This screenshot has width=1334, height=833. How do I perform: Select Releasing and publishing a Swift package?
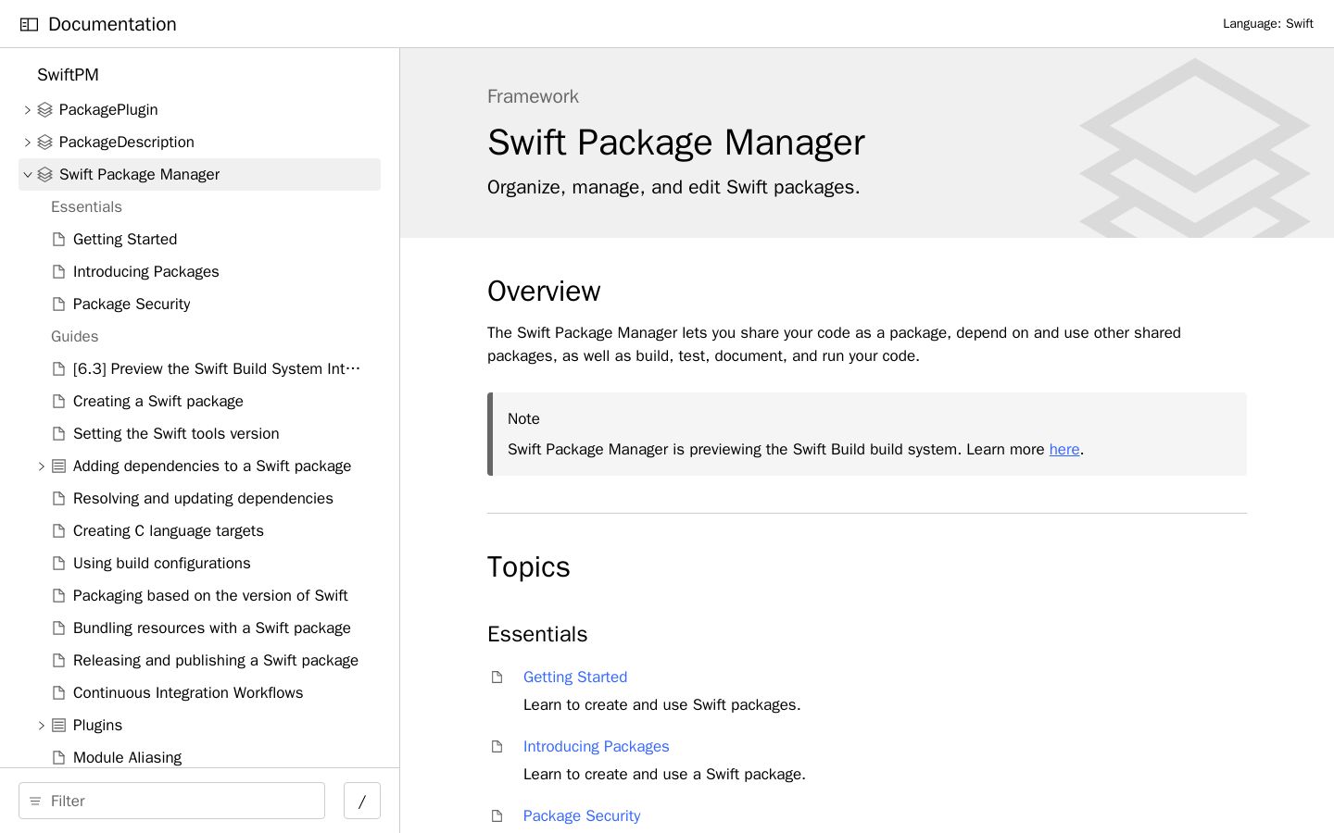point(216,661)
